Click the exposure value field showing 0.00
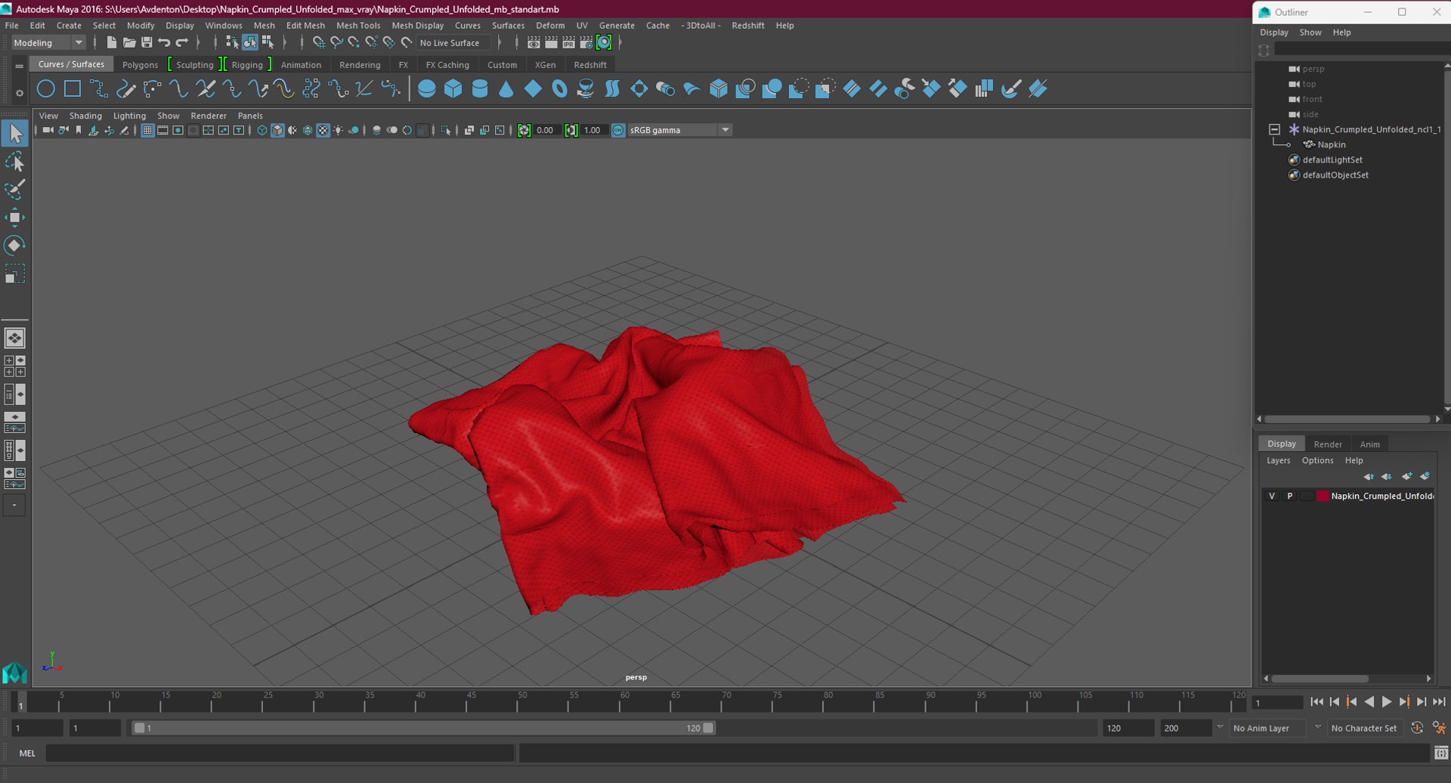Viewport: 1451px width, 783px height. point(546,131)
